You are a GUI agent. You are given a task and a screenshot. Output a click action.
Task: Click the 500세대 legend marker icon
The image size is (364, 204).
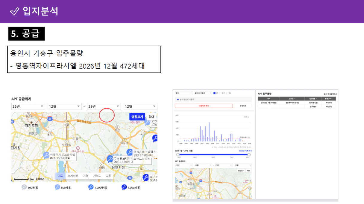pos(57,187)
